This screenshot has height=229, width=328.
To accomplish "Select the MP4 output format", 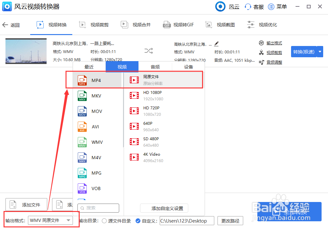I will click(x=96, y=80).
